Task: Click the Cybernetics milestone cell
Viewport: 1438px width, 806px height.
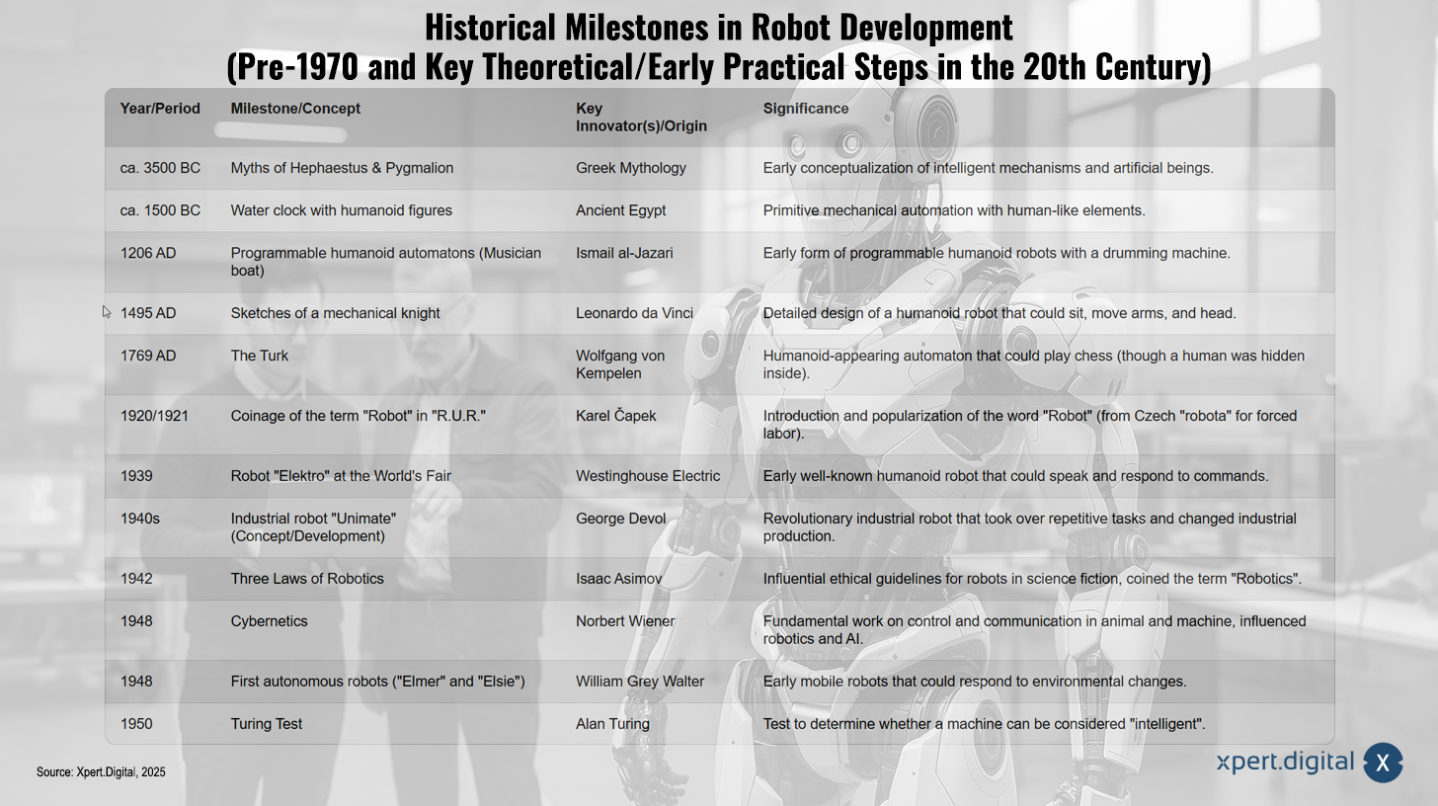Action: 270,621
